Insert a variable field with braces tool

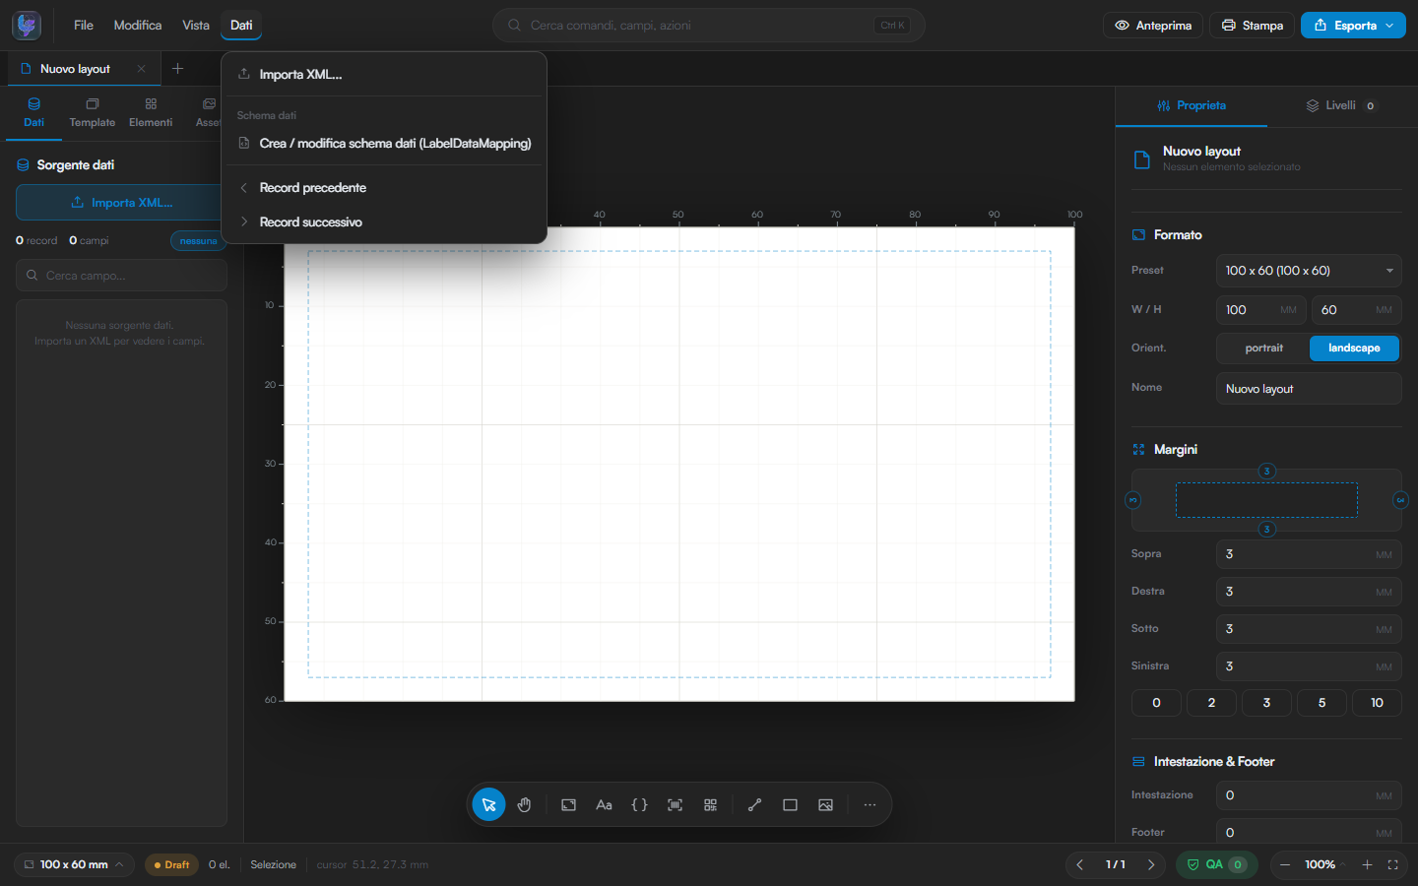(639, 805)
